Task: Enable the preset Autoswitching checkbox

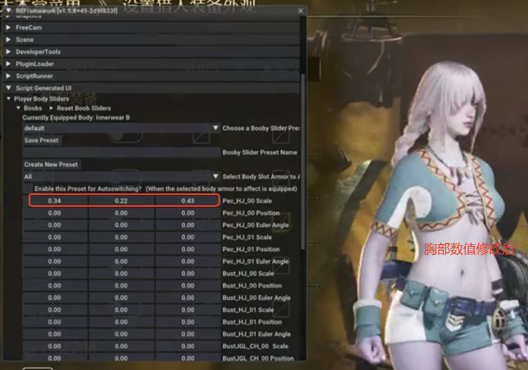Action: pos(28,189)
